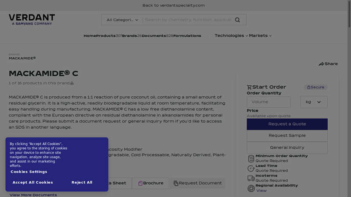Click the Secure lock badge
This screenshot has height=197, width=351.
[315, 87]
